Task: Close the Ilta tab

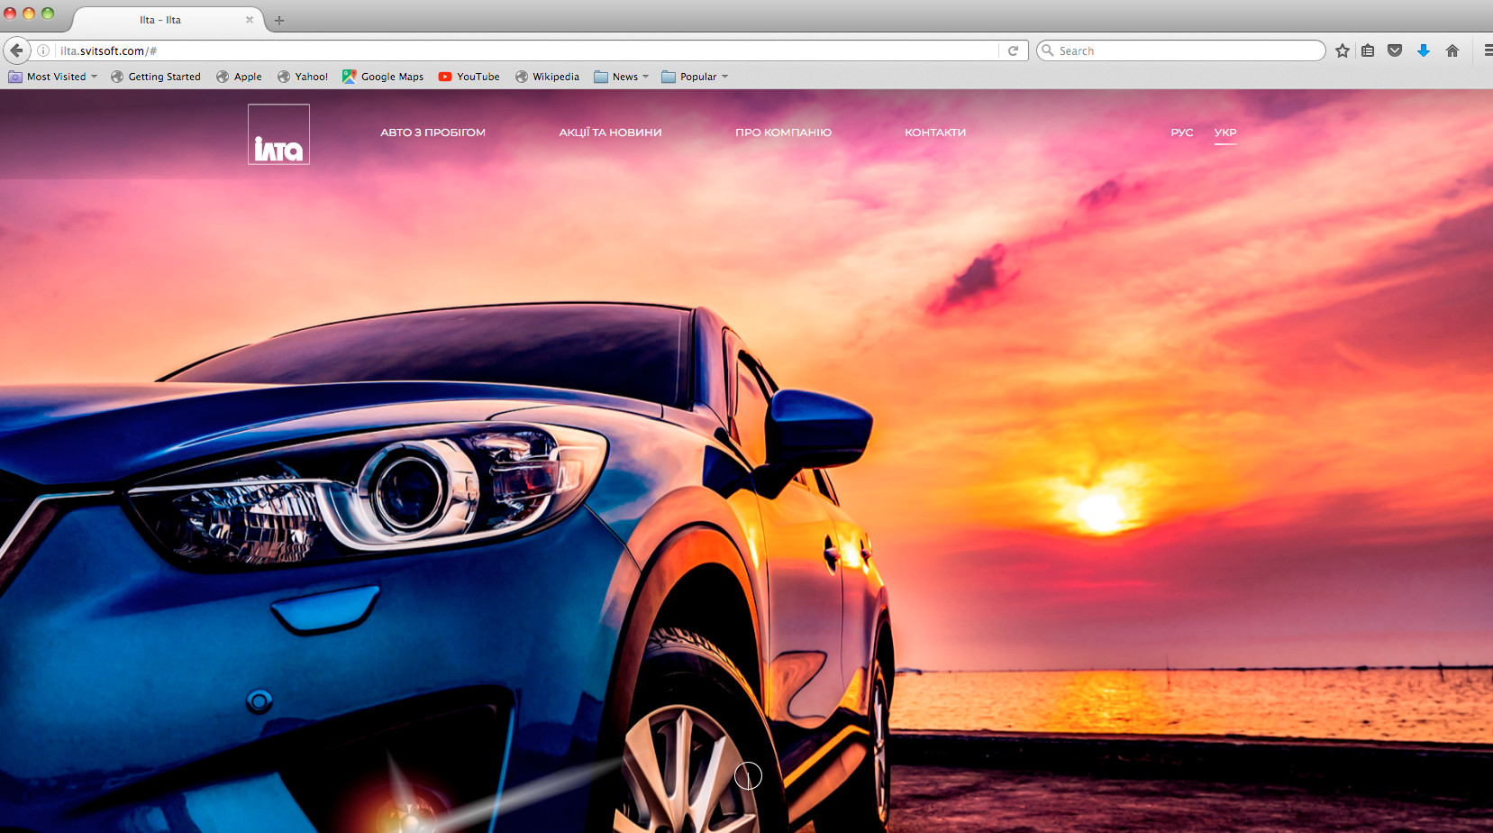Action: (250, 20)
